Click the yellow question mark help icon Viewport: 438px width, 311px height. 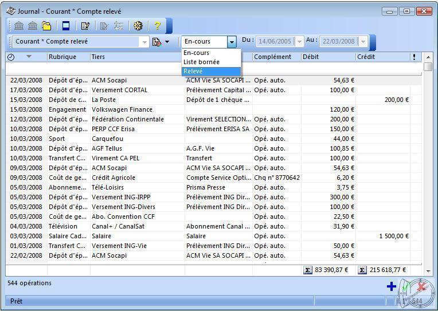[x=157, y=26]
